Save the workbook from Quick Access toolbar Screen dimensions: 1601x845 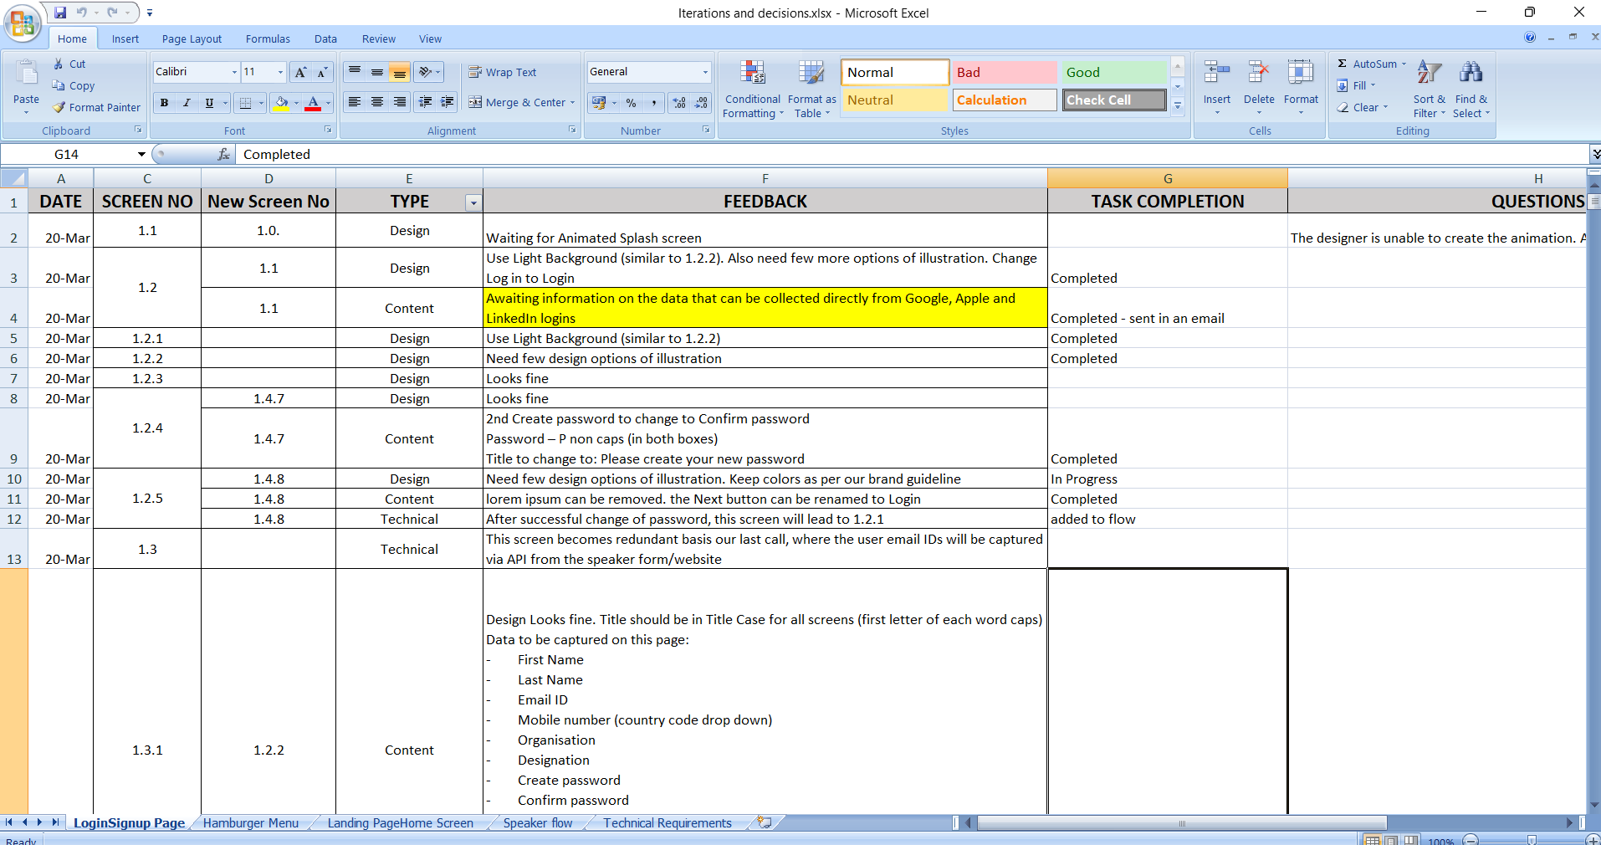(60, 13)
